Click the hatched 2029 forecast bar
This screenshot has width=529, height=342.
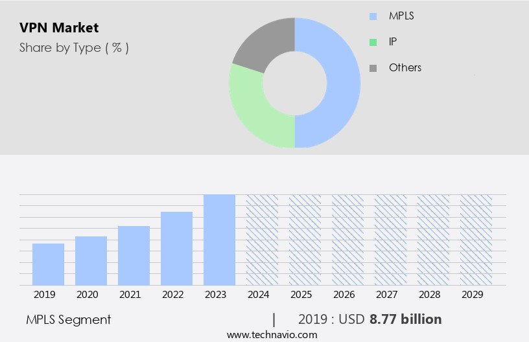point(476,240)
